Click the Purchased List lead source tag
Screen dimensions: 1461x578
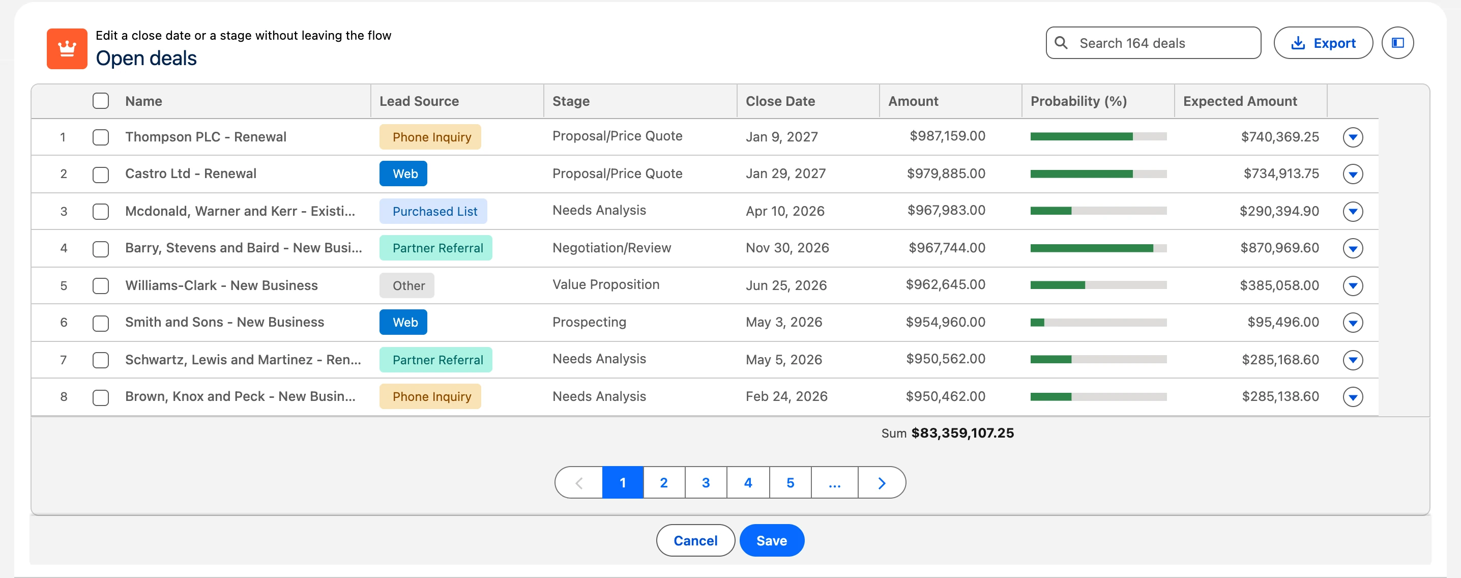tap(433, 212)
